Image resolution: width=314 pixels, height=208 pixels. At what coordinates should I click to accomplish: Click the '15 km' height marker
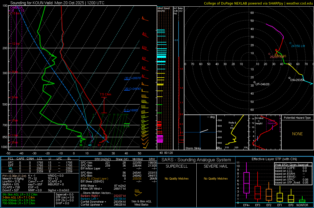point(16,13)
